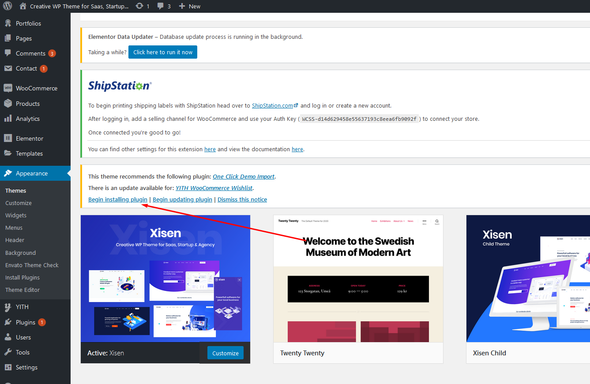Click the 'Click here to run it now' button
The image size is (590, 384).
[162, 52]
